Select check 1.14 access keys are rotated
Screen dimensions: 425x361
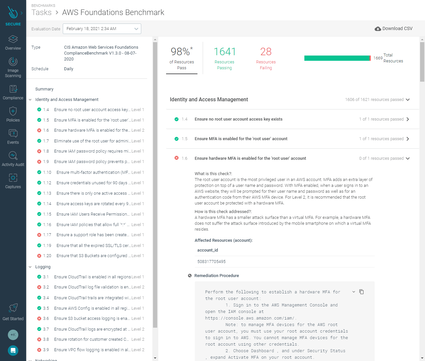(x=91, y=204)
